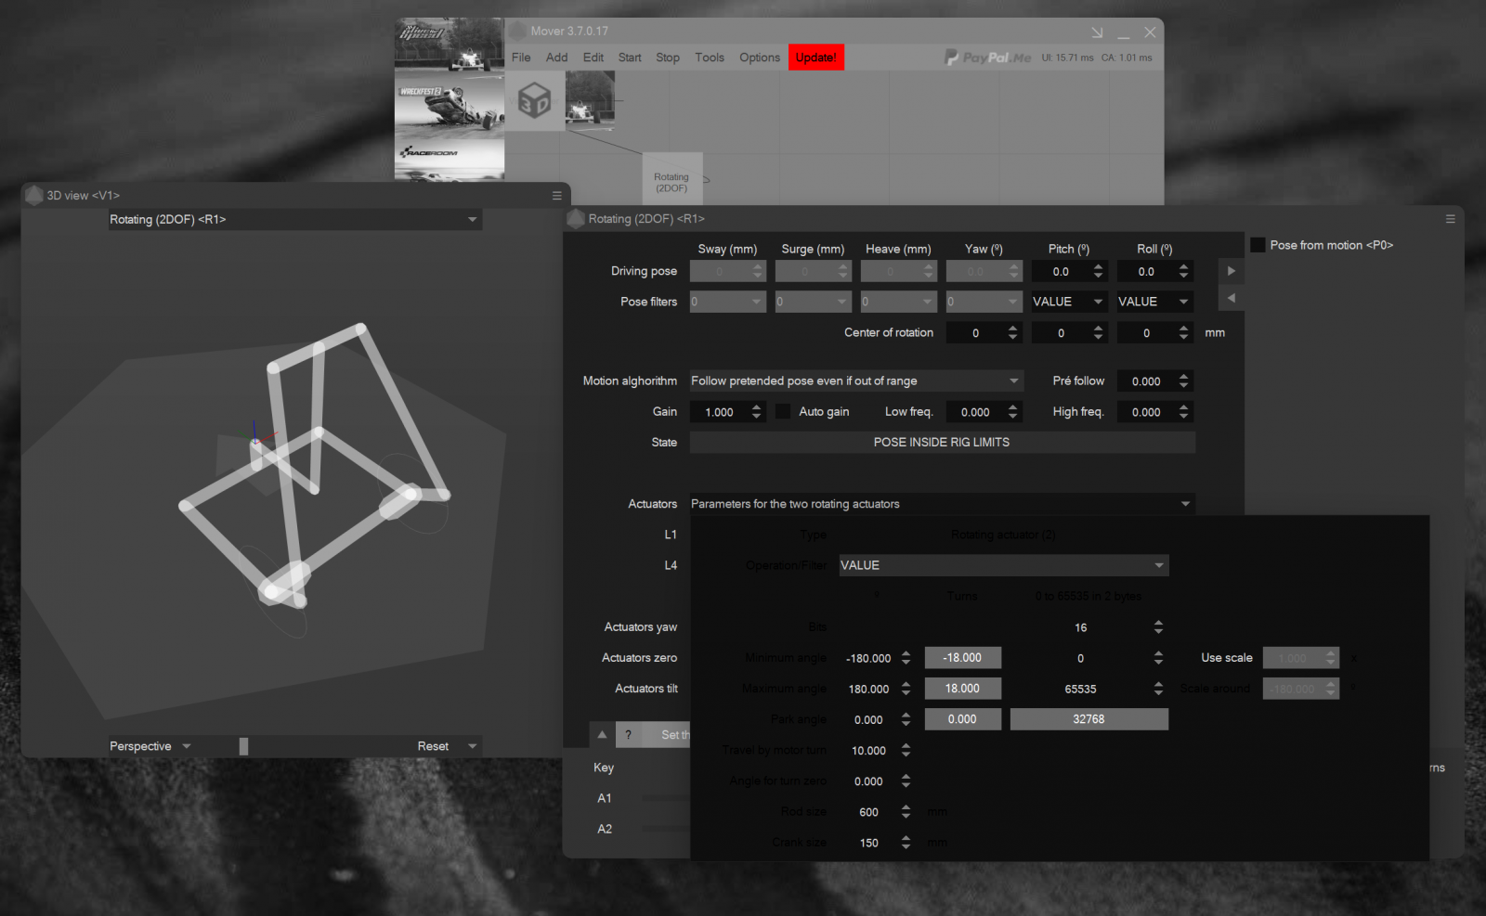Open the Options menu
The height and width of the screenshot is (916, 1486).
(759, 58)
